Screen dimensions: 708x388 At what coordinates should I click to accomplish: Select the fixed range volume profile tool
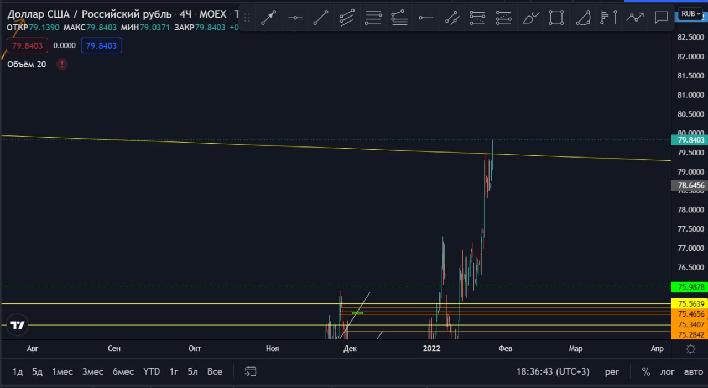(x=608, y=18)
